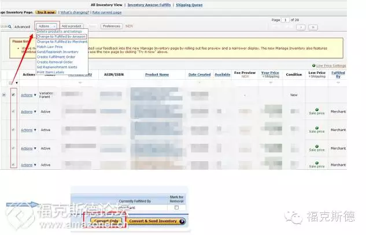Choose Change to Fulfilled by Merchant
The height and width of the screenshot is (235, 366).
pos(62,42)
